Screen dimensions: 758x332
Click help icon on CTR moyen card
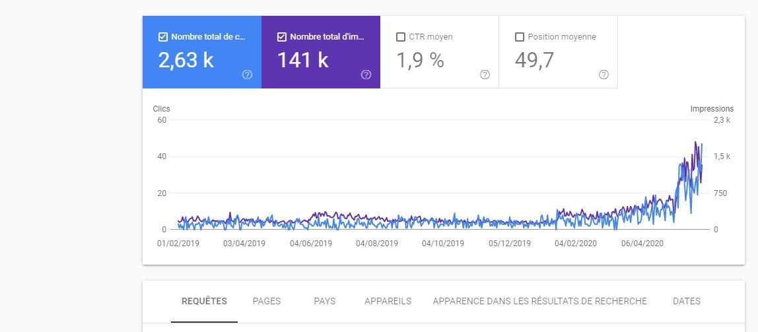pyautogui.click(x=485, y=75)
